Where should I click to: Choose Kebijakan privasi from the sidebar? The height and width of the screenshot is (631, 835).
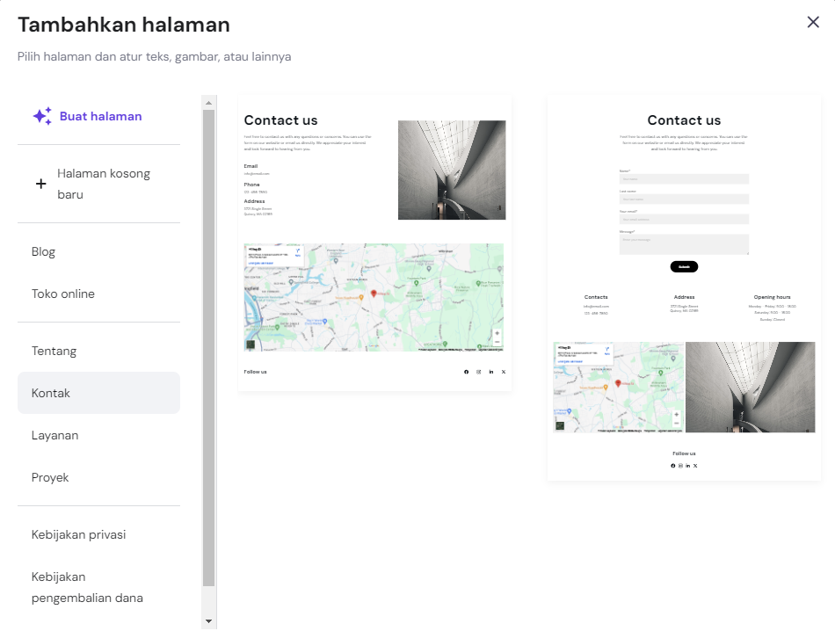78,533
